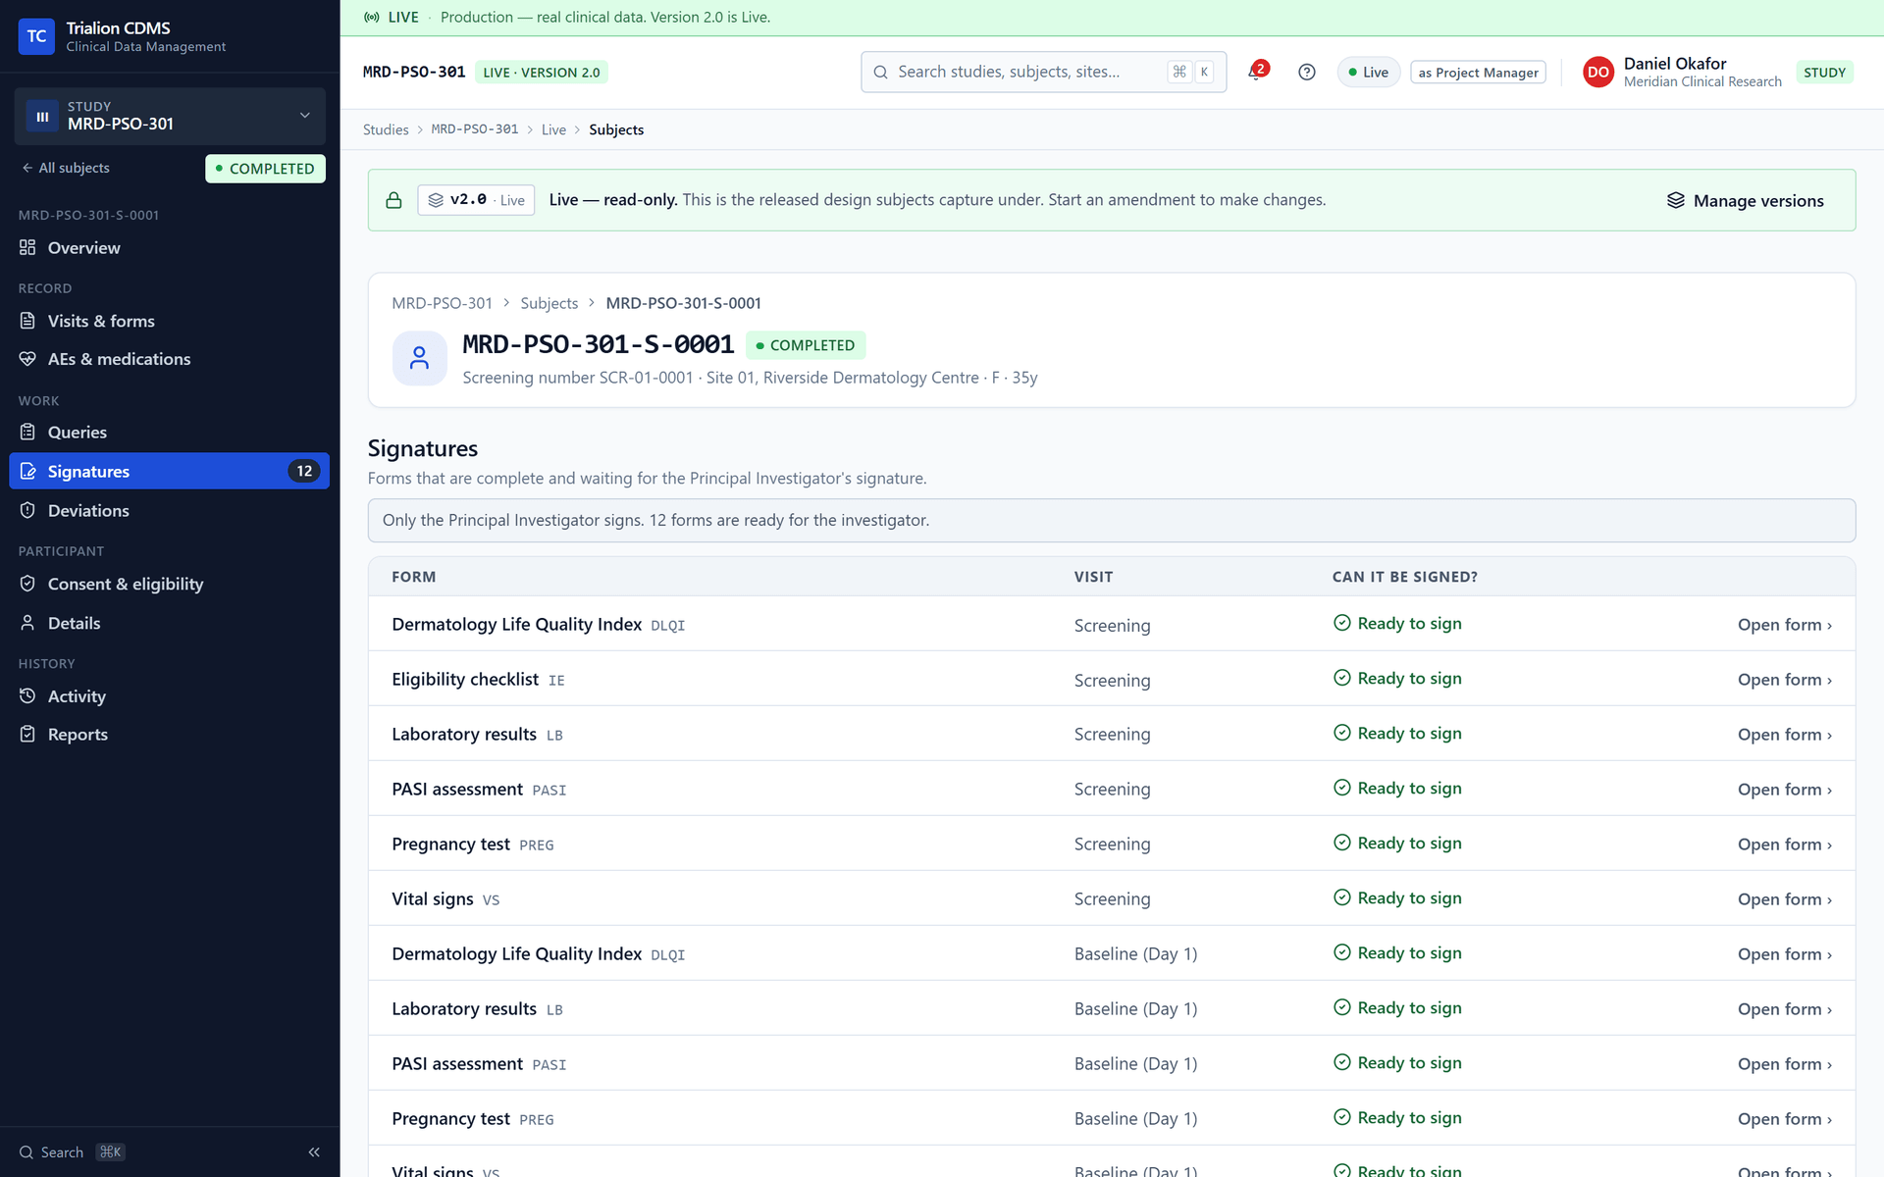The height and width of the screenshot is (1177, 1884).
Task: Click the STUDY badge near user name
Action: click(1824, 73)
